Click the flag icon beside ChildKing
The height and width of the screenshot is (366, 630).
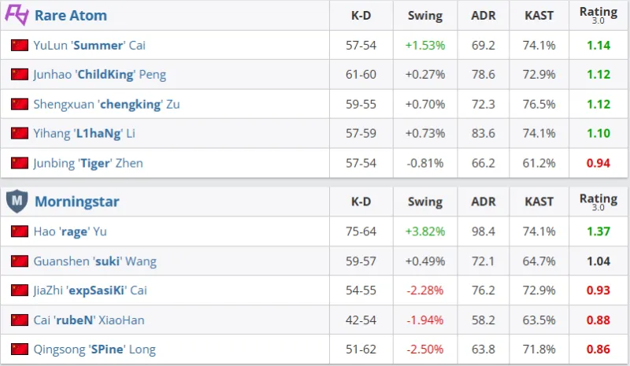[20, 75]
